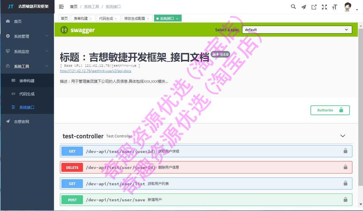Close the 系统接口 tab
The height and width of the screenshot is (211, 363).
177,19
